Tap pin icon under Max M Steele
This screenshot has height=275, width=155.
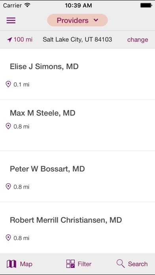click(8, 126)
